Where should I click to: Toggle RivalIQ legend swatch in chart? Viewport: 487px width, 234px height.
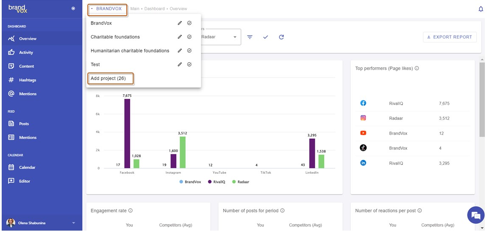(x=210, y=182)
